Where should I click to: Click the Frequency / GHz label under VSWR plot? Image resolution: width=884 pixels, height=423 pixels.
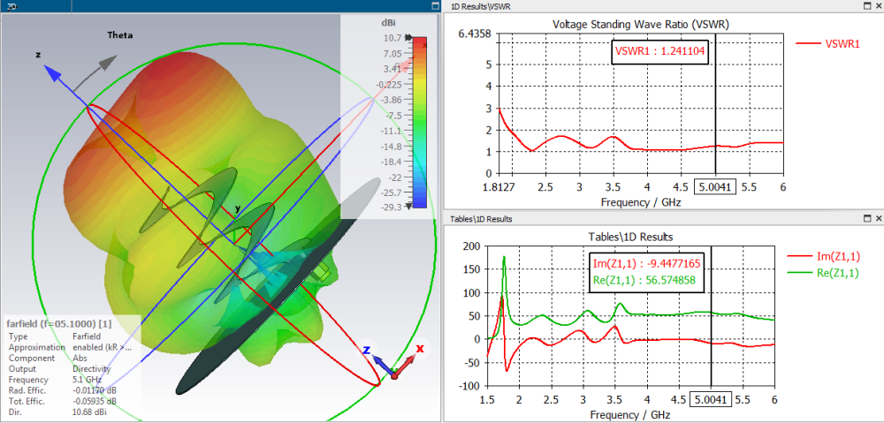pos(641,202)
